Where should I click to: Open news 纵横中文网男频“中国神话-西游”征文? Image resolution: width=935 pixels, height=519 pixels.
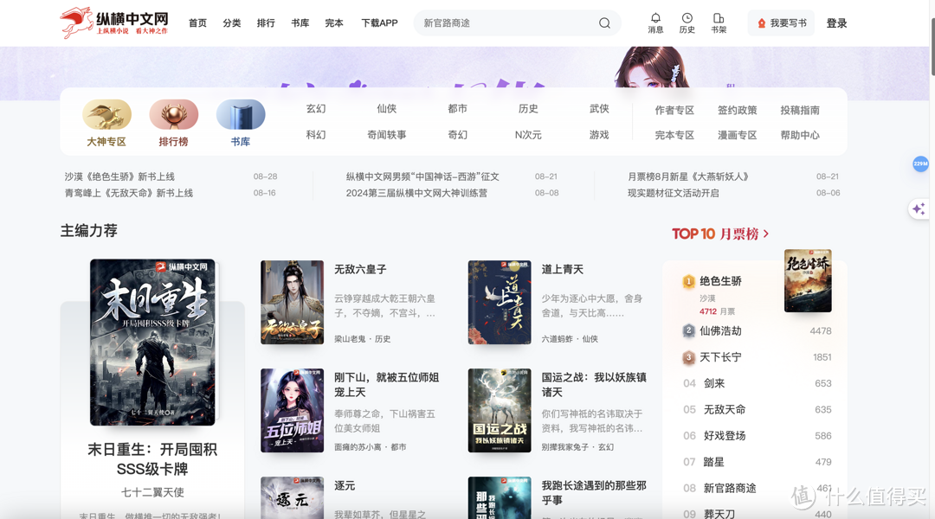click(422, 176)
